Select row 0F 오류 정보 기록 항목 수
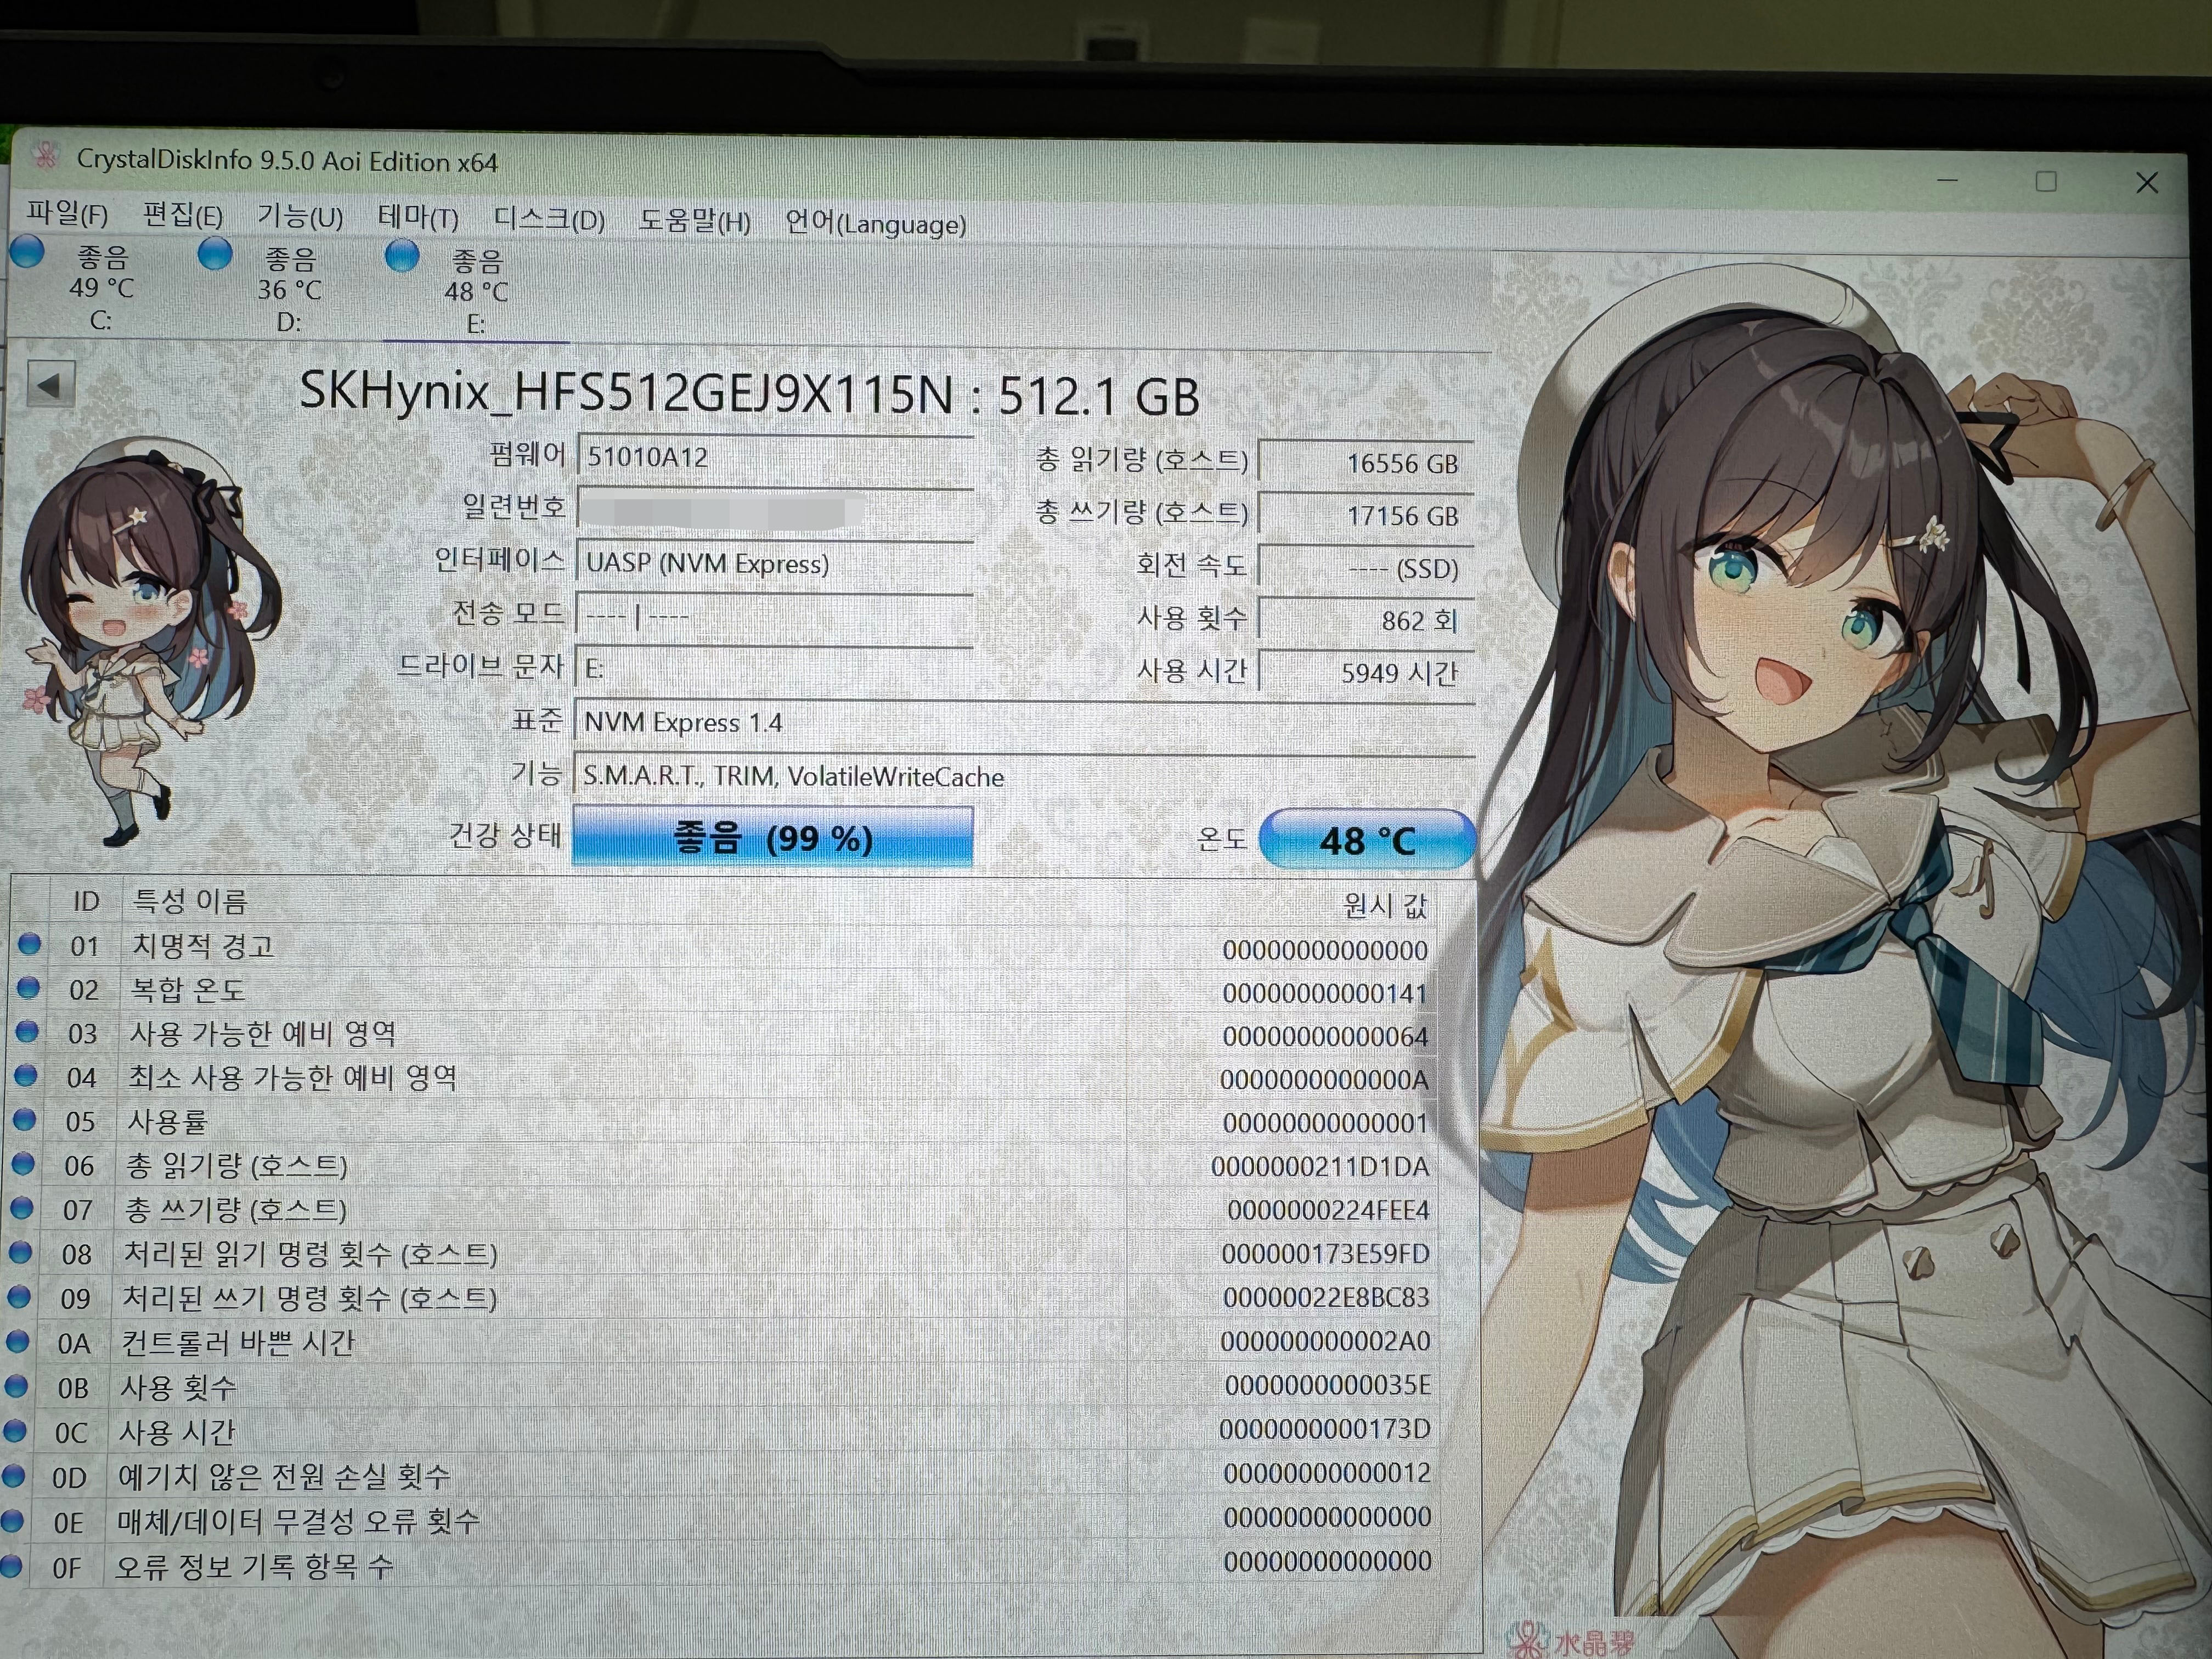Image resolution: width=2212 pixels, height=1659 pixels. coord(740,1564)
